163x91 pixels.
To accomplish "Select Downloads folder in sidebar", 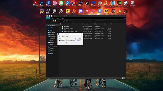I will 52,39.
